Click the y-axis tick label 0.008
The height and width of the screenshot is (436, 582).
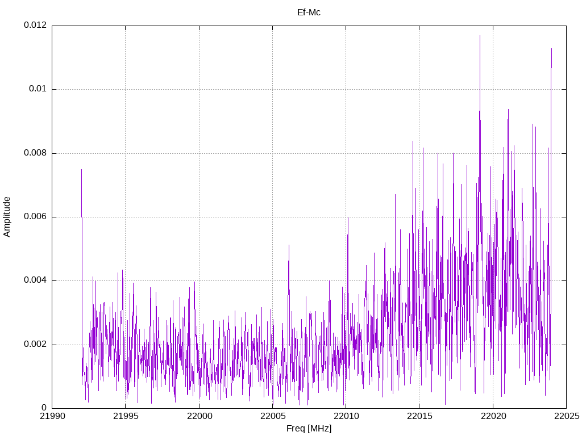[35, 153]
